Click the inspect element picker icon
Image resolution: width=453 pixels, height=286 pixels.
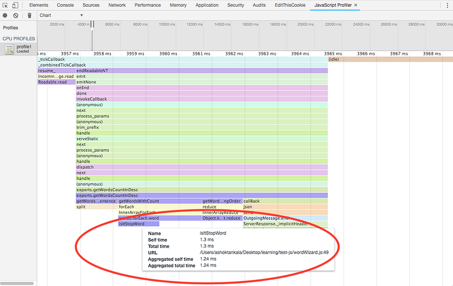[x=6, y=5]
